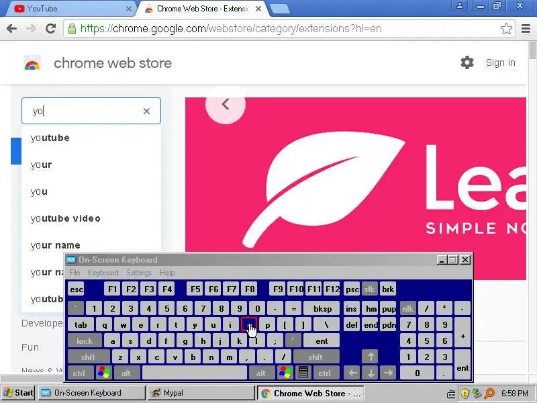537x403 pixels.
Task: Select the Chrome Web Store browser tab
Action: coord(202,9)
